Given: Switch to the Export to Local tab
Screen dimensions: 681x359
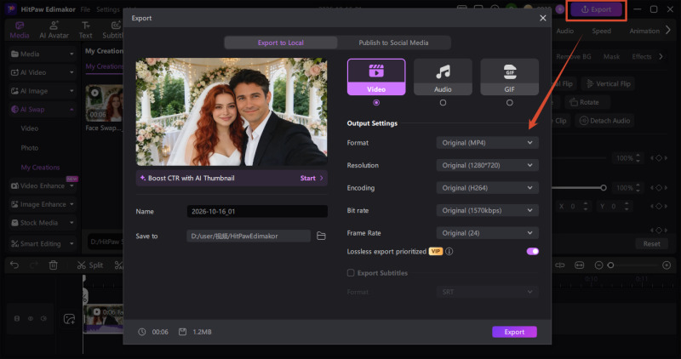Looking at the screenshot, I should (x=281, y=43).
